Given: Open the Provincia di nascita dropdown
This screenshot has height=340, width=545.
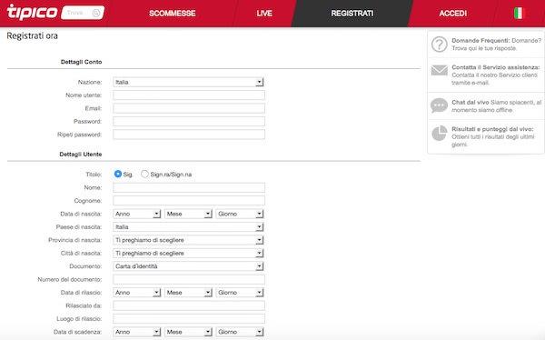Looking at the screenshot, I should tap(188, 240).
